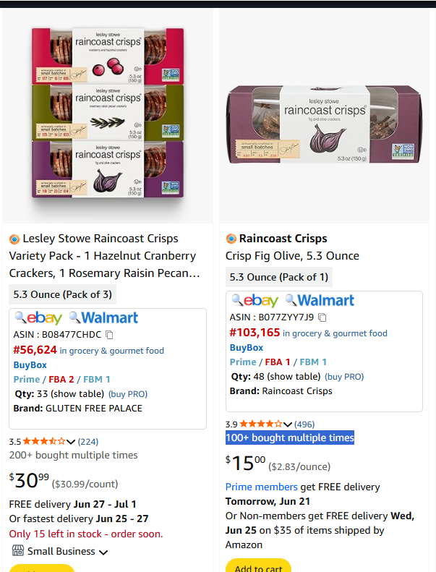Viewport: 436px width, 572px height.
Task: Search Walmart for Crisp Fig Olive product
Action: click(x=320, y=300)
